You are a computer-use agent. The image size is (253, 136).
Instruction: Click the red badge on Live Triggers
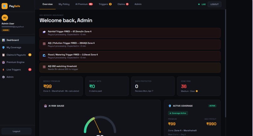point(30,70)
